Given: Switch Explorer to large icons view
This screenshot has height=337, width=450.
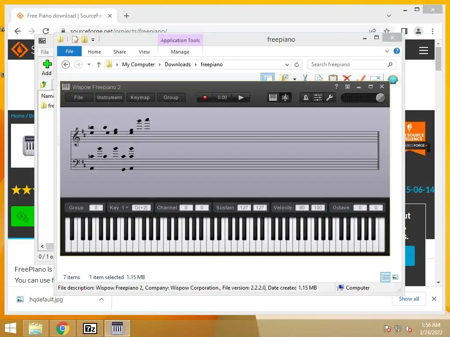Looking at the screenshot, I should (x=395, y=277).
